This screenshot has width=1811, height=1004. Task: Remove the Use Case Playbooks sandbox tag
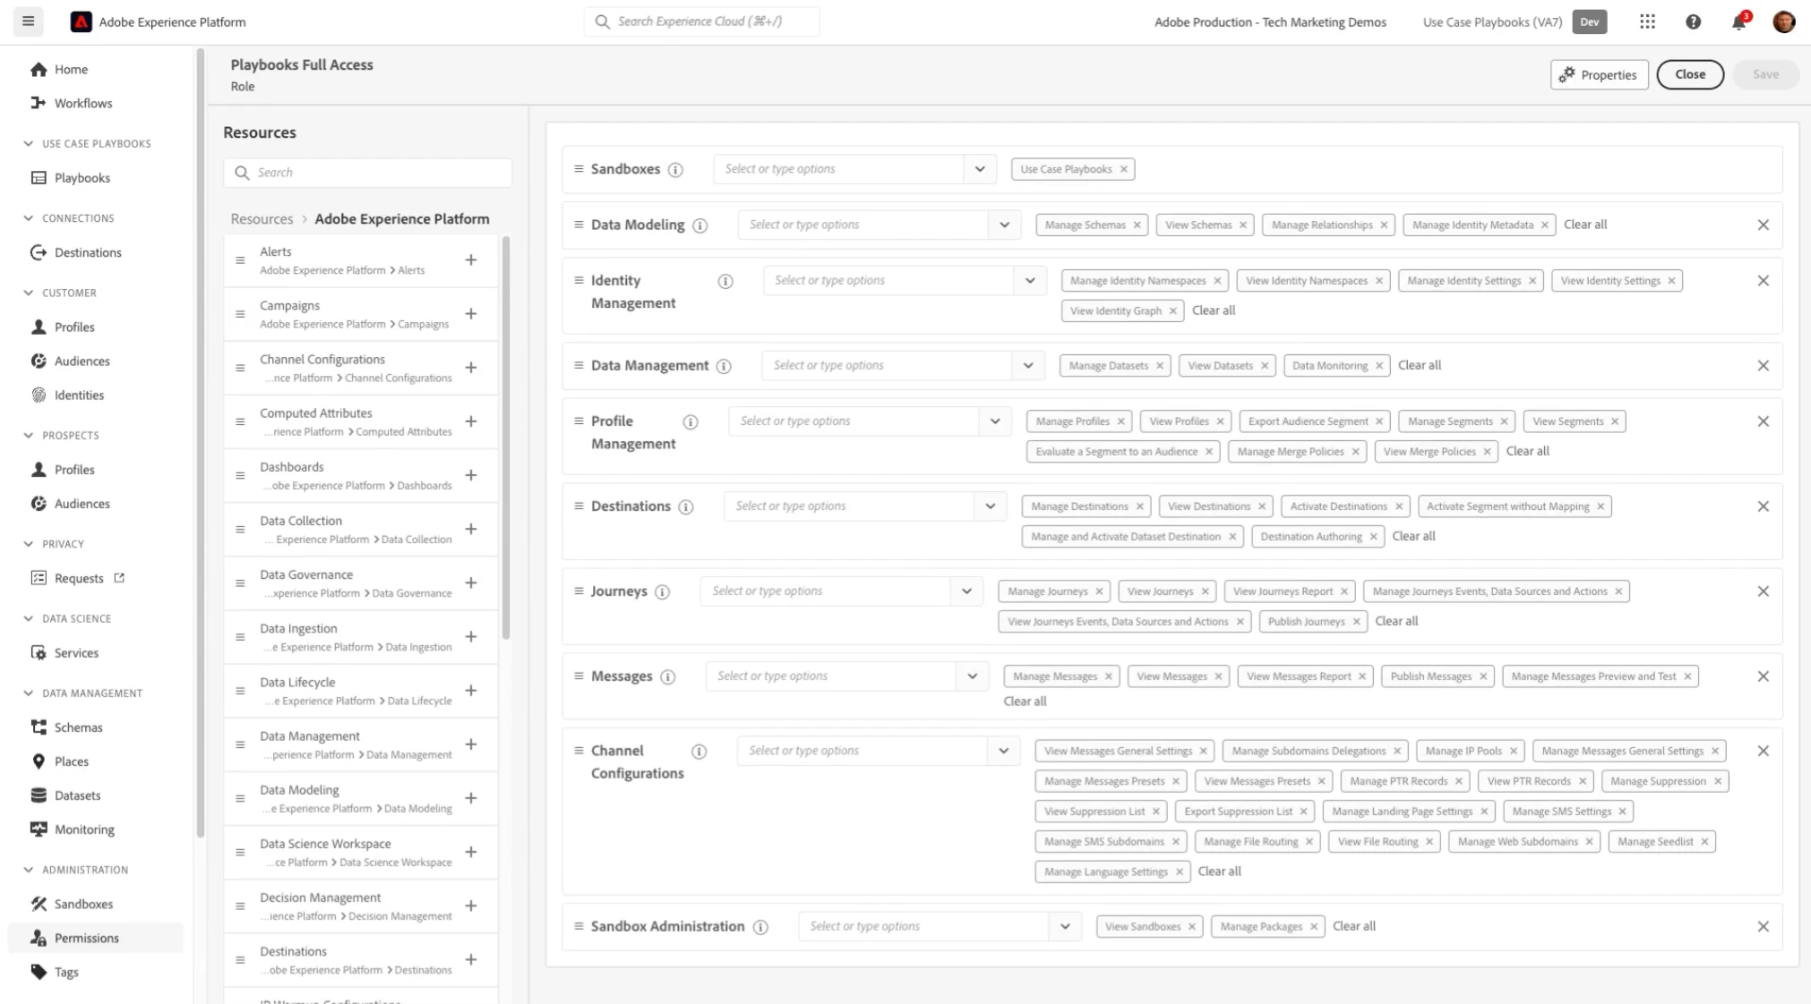tap(1124, 169)
